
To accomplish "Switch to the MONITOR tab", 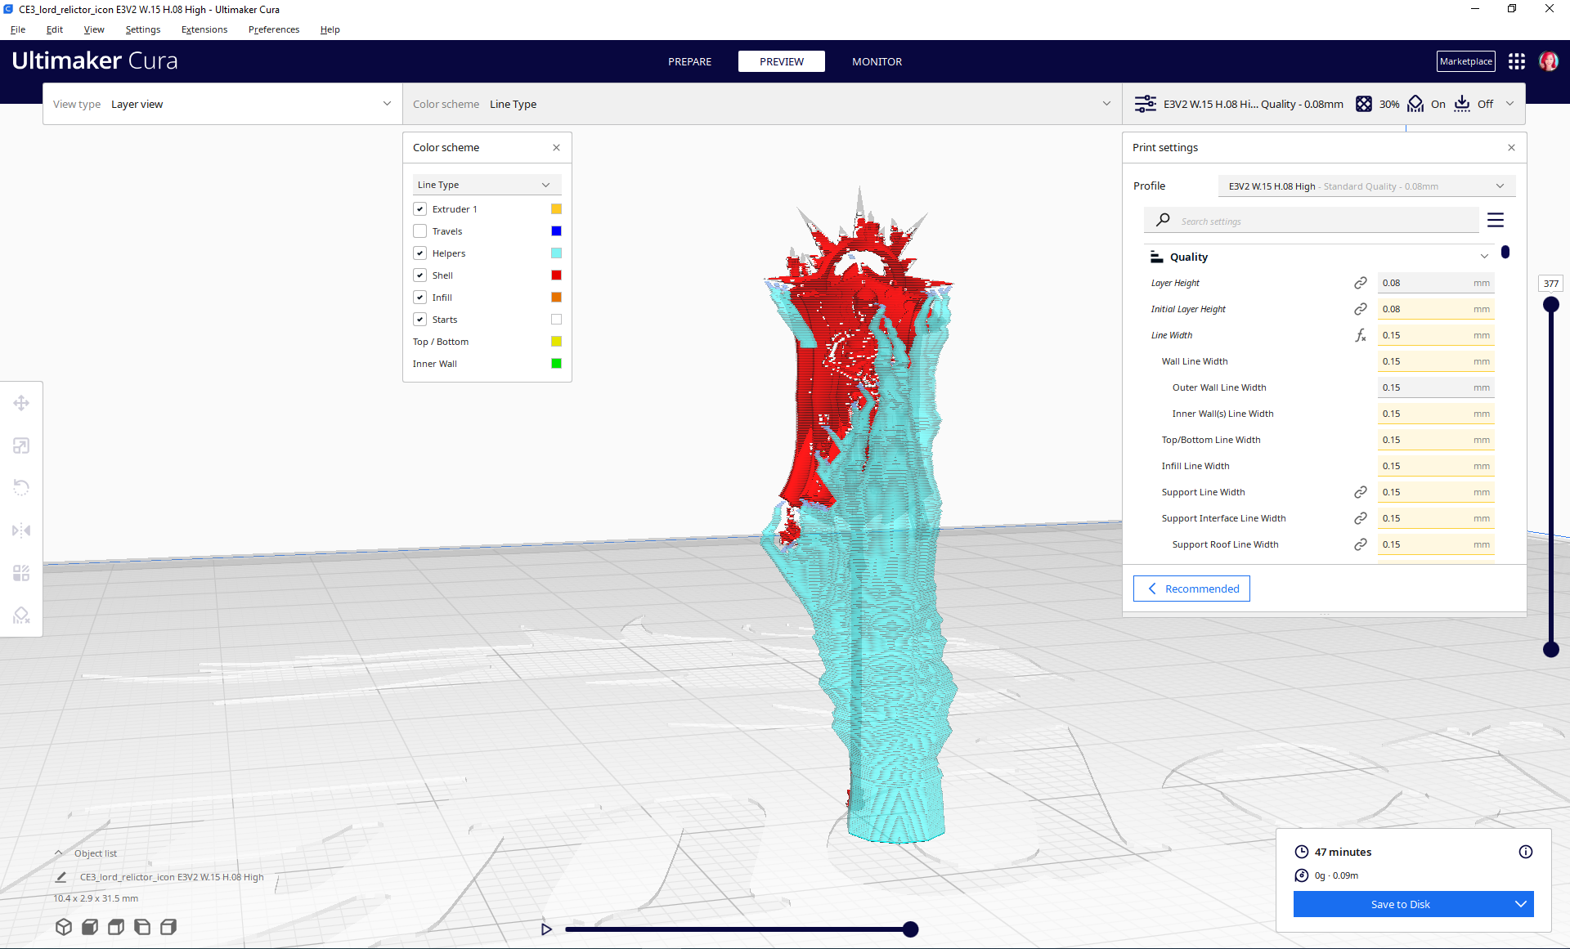I will (x=877, y=61).
